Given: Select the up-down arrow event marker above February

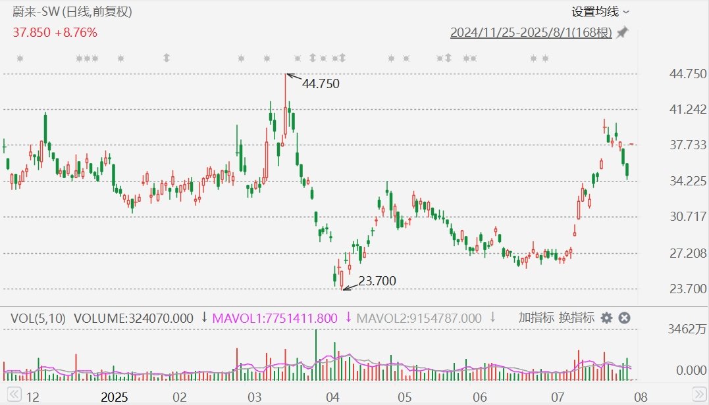Looking at the screenshot, I should pos(167,58).
